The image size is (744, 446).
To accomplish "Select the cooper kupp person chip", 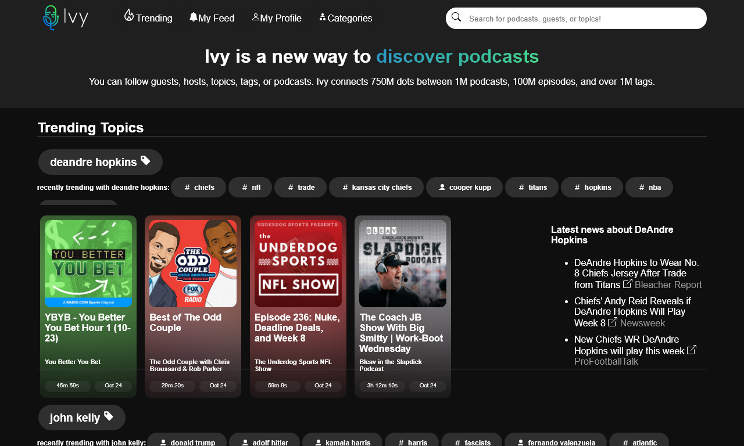I will pyautogui.click(x=464, y=188).
